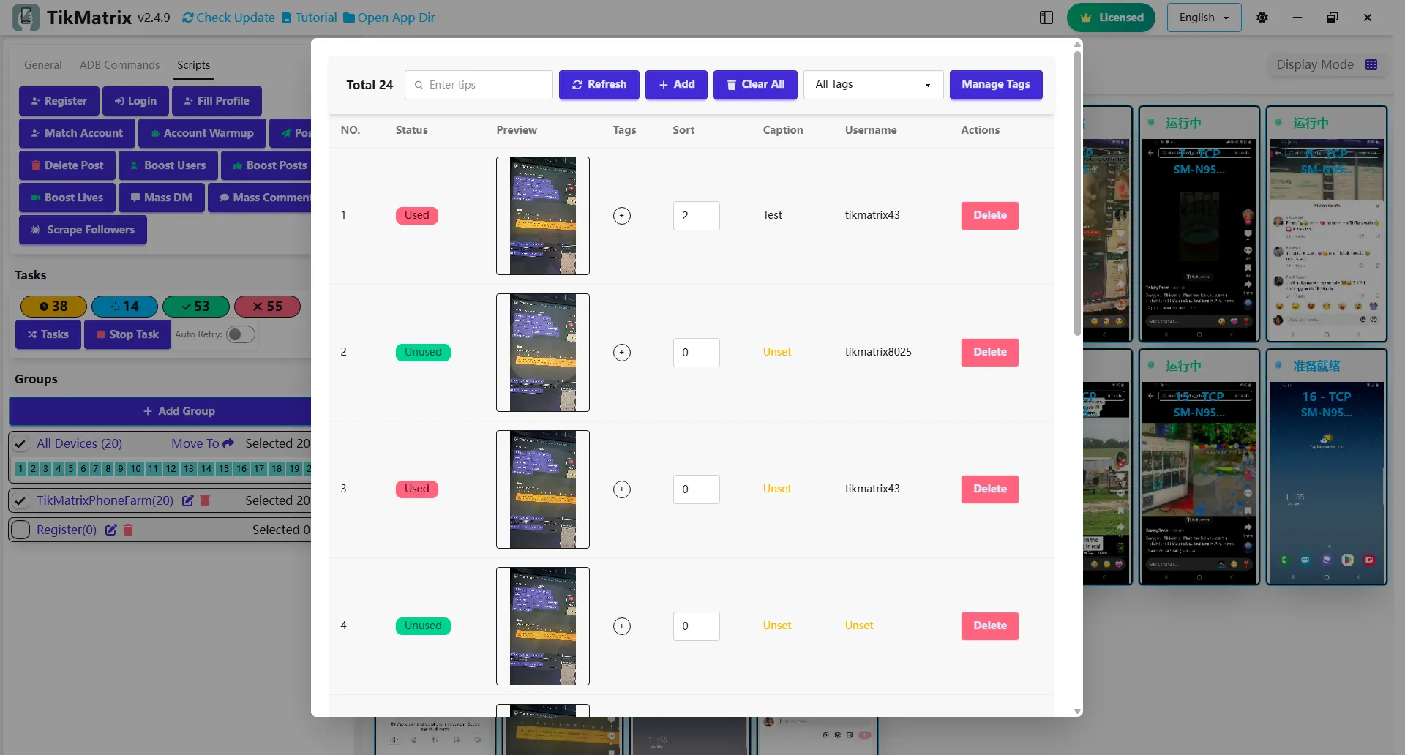This screenshot has width=1405, height=755.
Task: Open the theme settings sun icon
Action: [x=1262, y=18]
